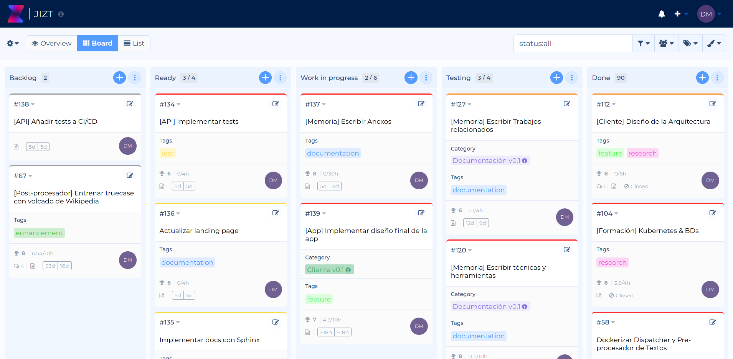The width and height of the screenshot is (733, 359).
Task: Open Backlog column options menu
Action: 135,78
